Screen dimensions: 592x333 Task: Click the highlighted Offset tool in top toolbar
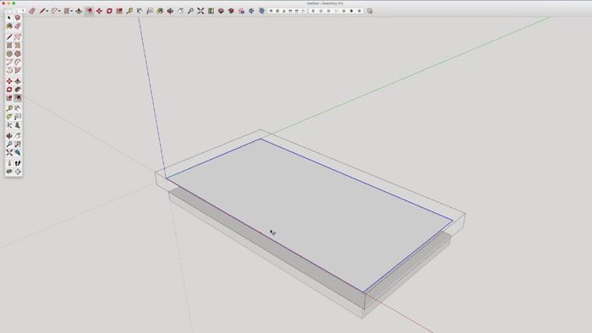pyautogui.click(x=89, y=11)
